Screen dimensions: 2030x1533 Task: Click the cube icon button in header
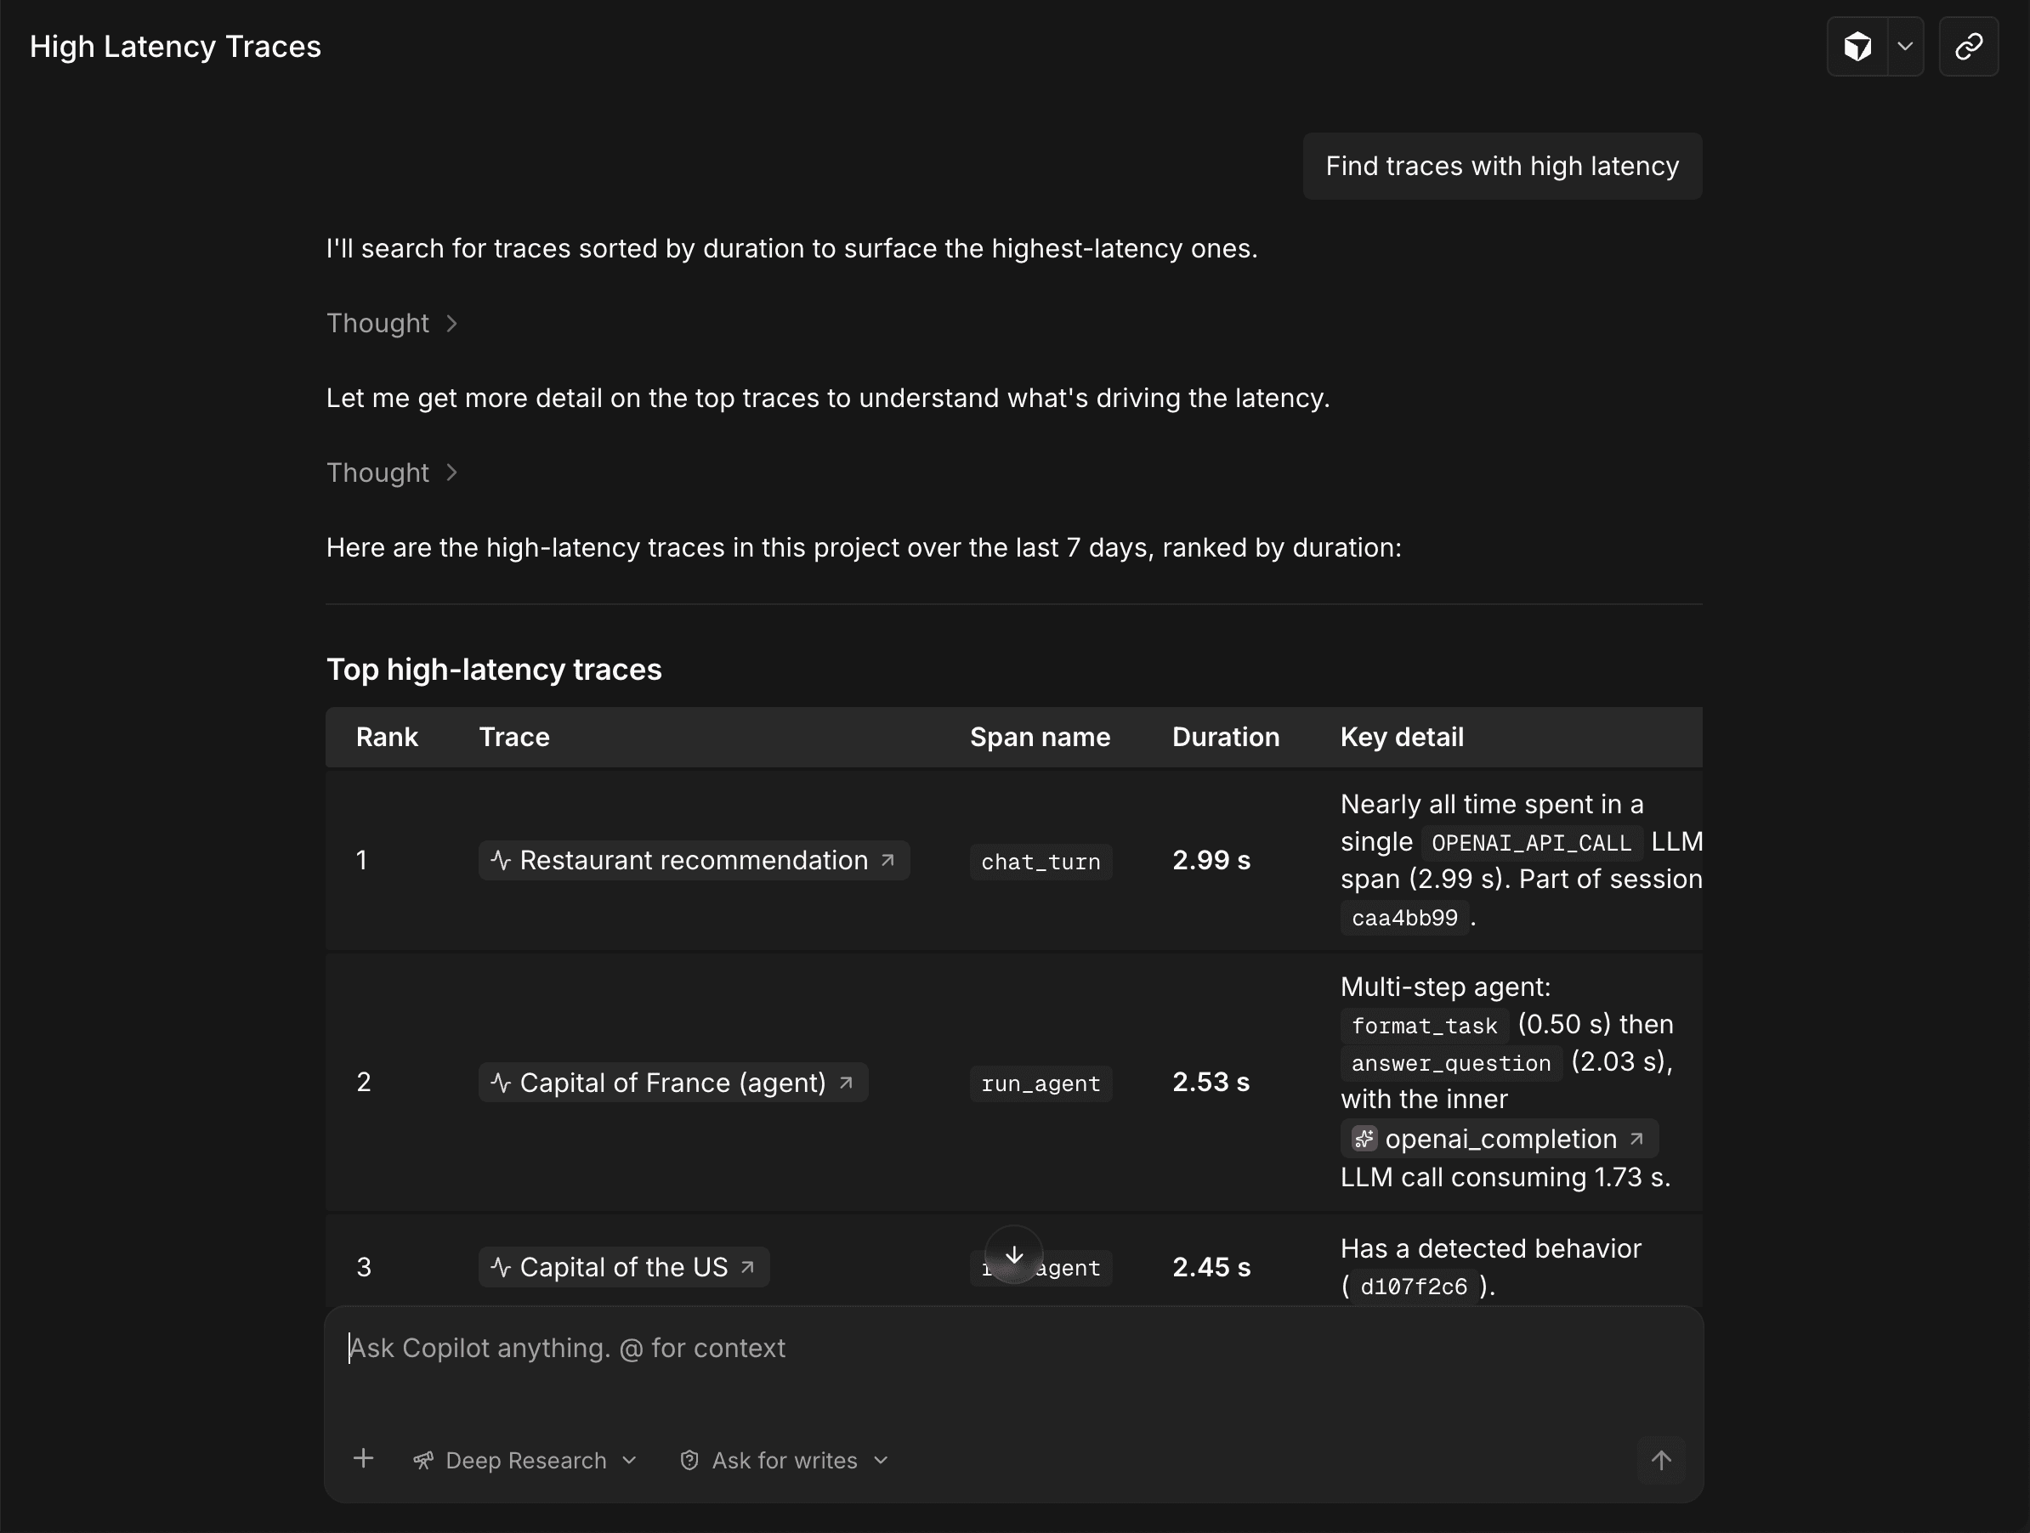tap(1857, 47)
